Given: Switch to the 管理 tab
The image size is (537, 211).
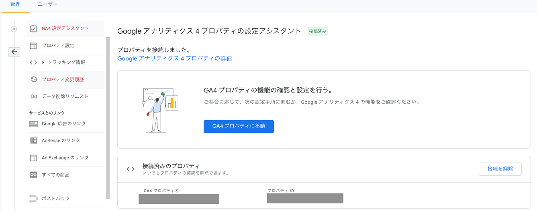Looking at the screenshot, I should 15,4.
